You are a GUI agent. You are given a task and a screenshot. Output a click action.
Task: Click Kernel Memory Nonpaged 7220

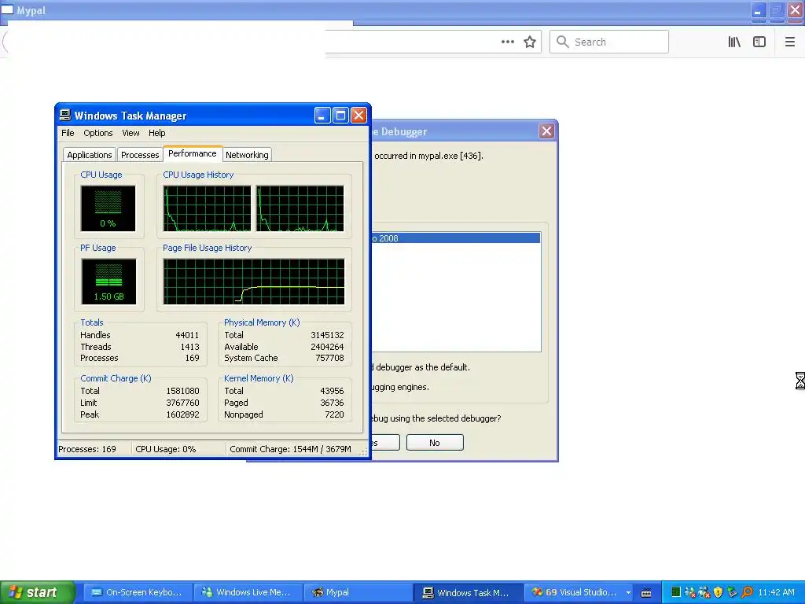[334, 414]
